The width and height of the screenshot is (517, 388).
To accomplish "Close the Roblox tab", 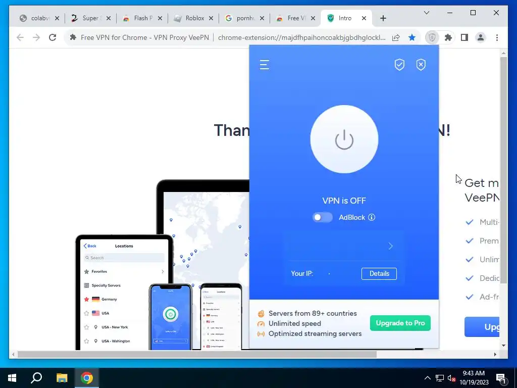I will click(211, 18).
